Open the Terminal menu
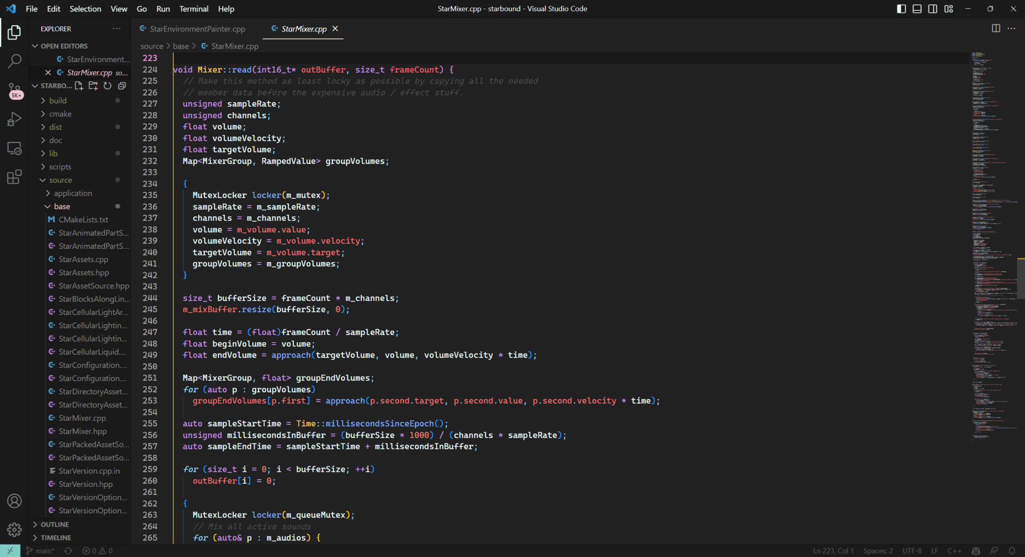Screen dimensions: 1025x557 point(194,9)
